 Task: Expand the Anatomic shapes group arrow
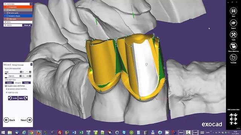[5, 16]
